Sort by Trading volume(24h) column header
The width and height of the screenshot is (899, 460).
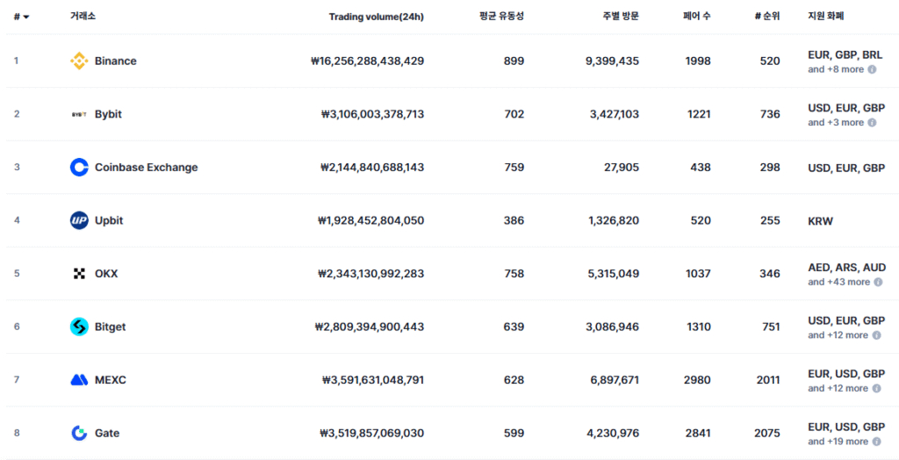click(376, 18)
